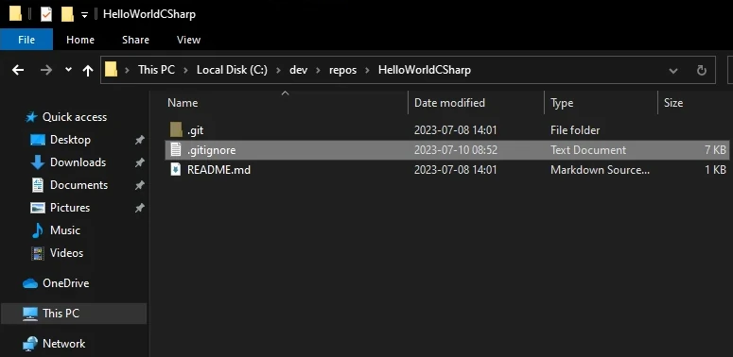Click the folder icon in the address bar

coord(111,70)
